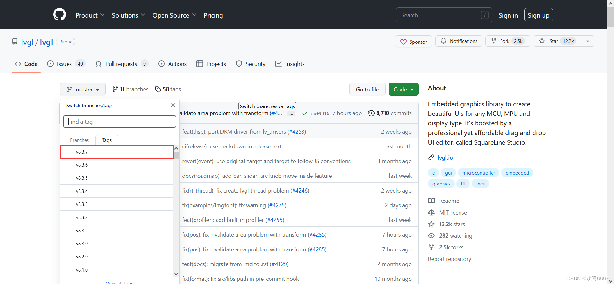Image resolution: width=614 pixels, height=284 pixels.
Task: Click the Sponsor heart button
Action: point(413,42)
